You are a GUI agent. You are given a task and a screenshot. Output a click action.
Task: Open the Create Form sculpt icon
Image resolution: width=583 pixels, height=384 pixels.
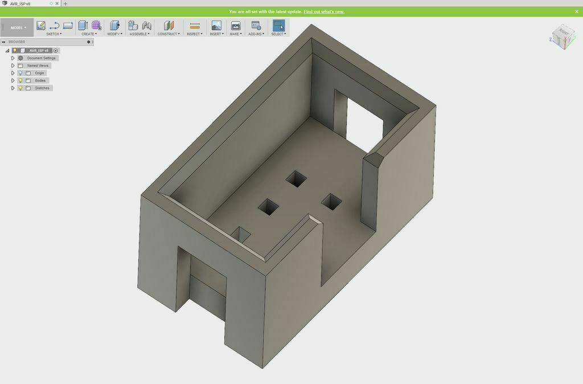(x=96, y=25)
